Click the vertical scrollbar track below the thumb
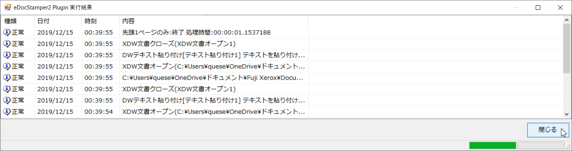The width and height of the screenshot is (572, 151). (566, 91)
